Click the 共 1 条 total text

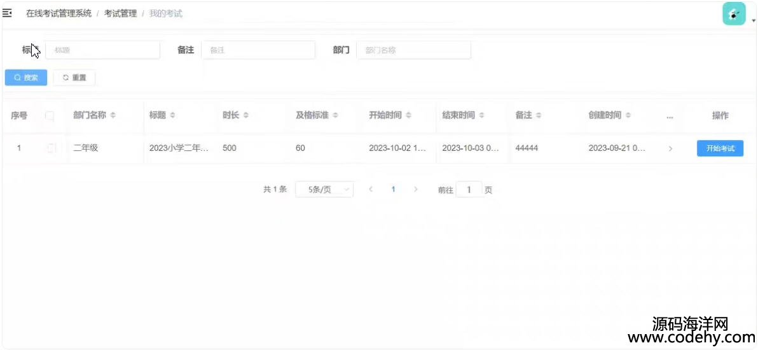click(275, 189)
